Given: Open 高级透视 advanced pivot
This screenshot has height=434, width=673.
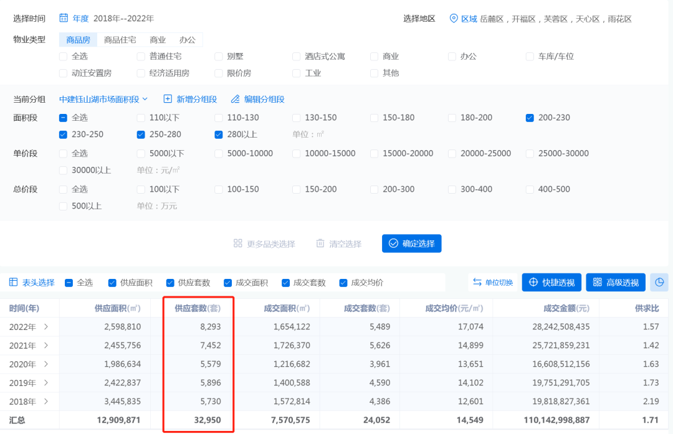Looking at the screenshot, I should tap(615, 282).
